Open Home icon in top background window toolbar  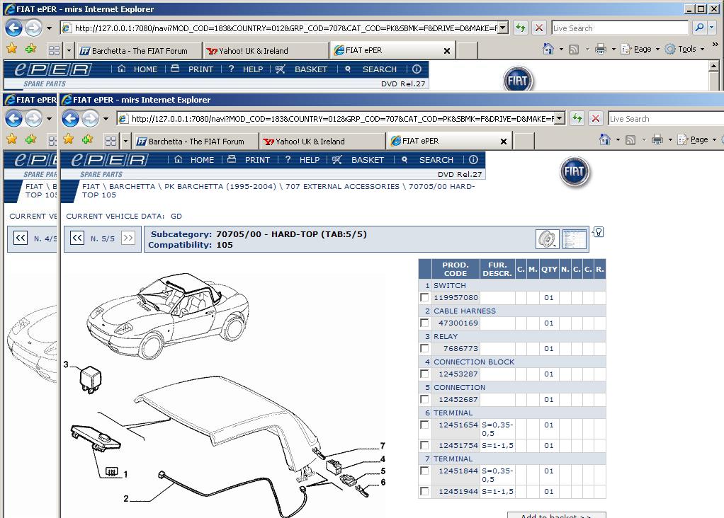click(x=548, y=48)
